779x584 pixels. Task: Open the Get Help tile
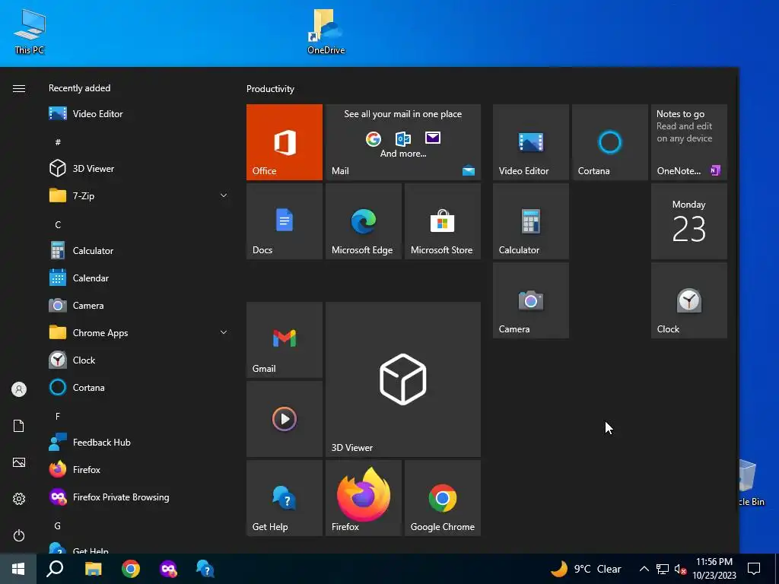285,498
